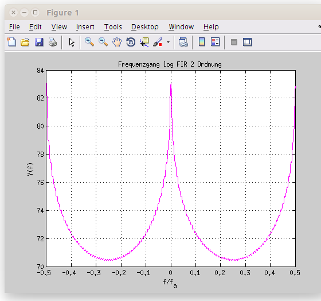
Task: Activate the Zoom In magnifier
Action: pyautogui.click(x=89, y=42)
